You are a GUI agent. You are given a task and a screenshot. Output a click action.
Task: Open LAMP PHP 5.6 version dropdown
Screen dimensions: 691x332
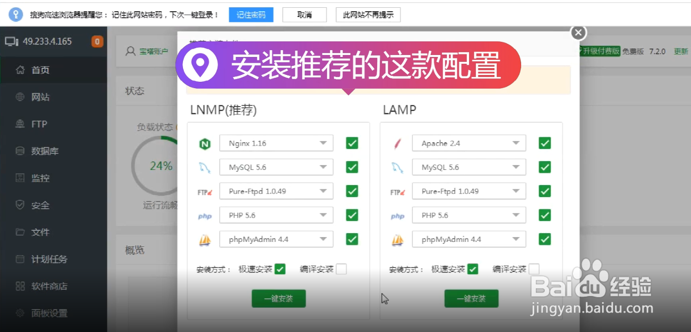pos(469,215)
